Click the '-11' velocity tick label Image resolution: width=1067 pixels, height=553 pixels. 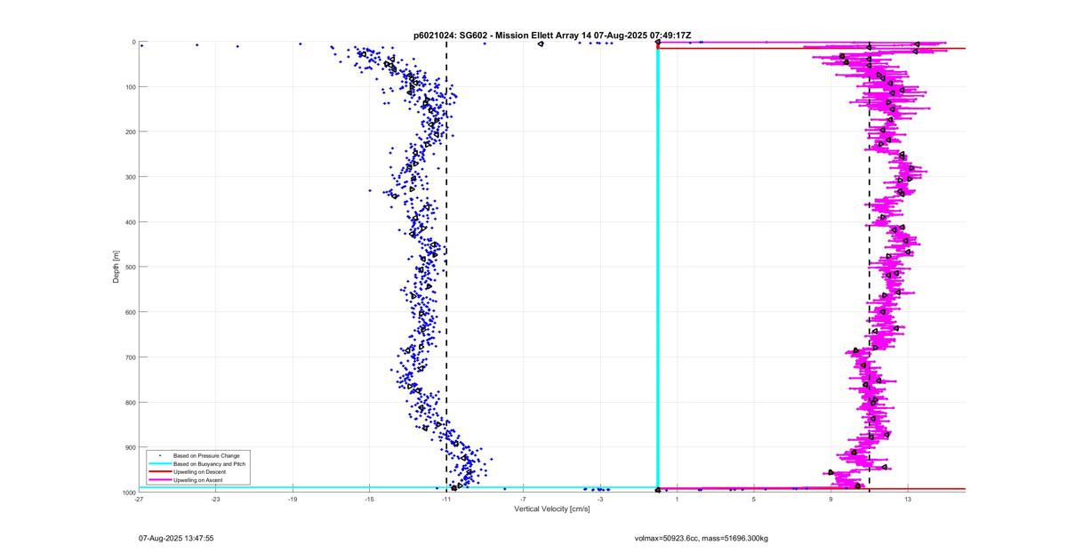coord(446,500)
